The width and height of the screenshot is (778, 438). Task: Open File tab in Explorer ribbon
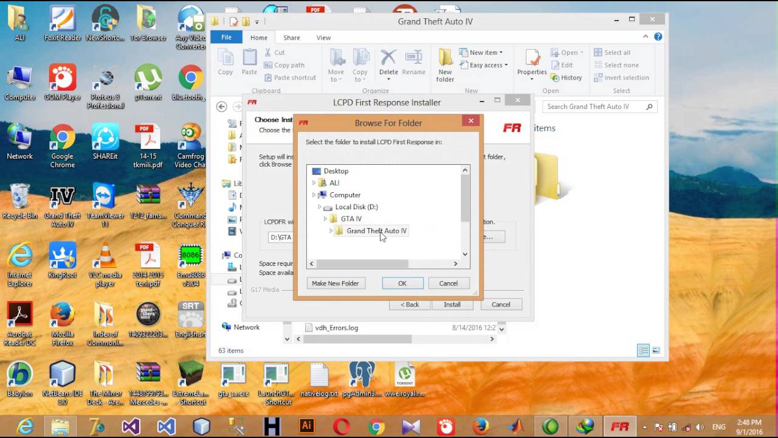226,37
